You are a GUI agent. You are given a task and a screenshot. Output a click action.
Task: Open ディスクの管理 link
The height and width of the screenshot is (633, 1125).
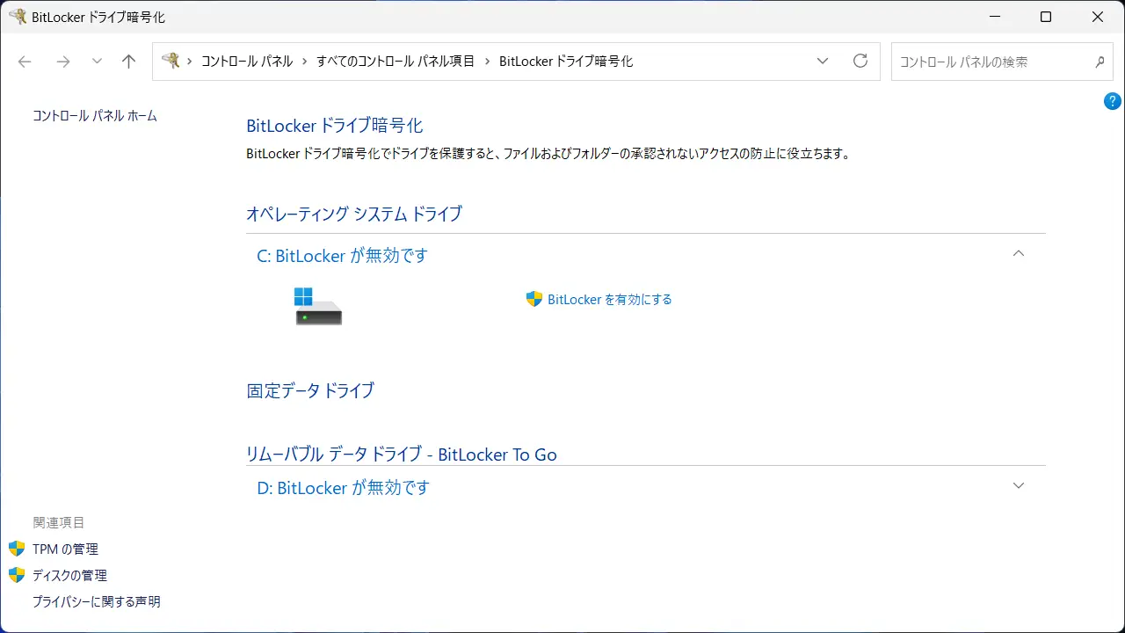click(x=69, y=576)
